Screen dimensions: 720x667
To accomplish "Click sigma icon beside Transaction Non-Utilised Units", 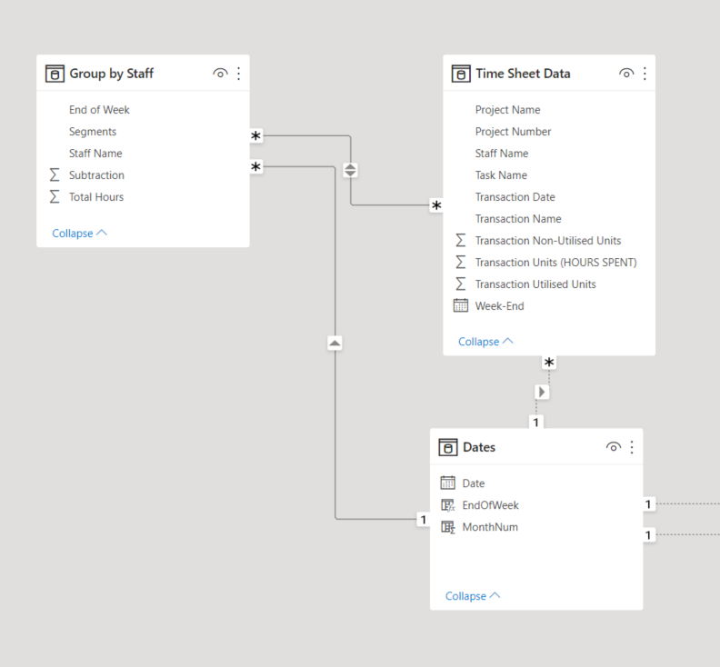I will 461,241.
